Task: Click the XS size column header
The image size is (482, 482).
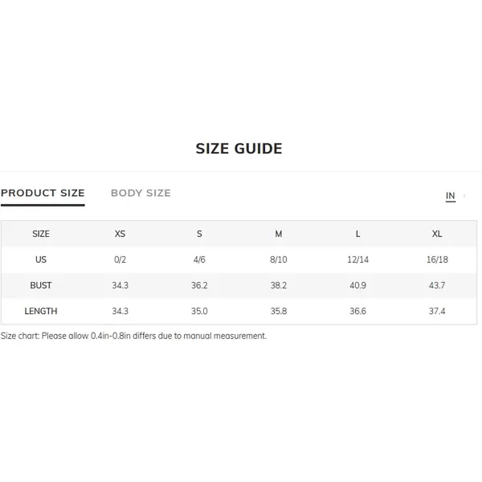Action: pyautogui.click(x=120, y=234)
